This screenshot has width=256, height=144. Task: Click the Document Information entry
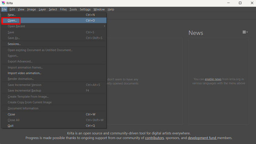(54, 108)
